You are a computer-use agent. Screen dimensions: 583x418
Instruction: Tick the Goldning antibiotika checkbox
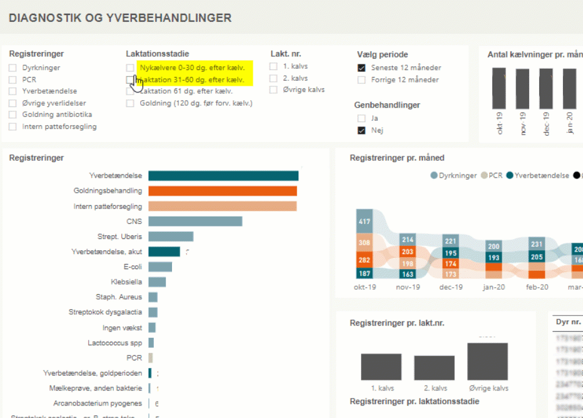click(13, 115)
